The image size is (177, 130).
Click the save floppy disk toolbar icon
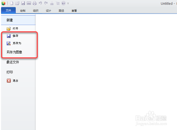(23, 3)
